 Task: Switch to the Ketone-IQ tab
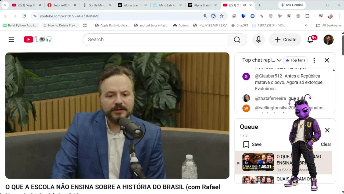pos(62,5)
